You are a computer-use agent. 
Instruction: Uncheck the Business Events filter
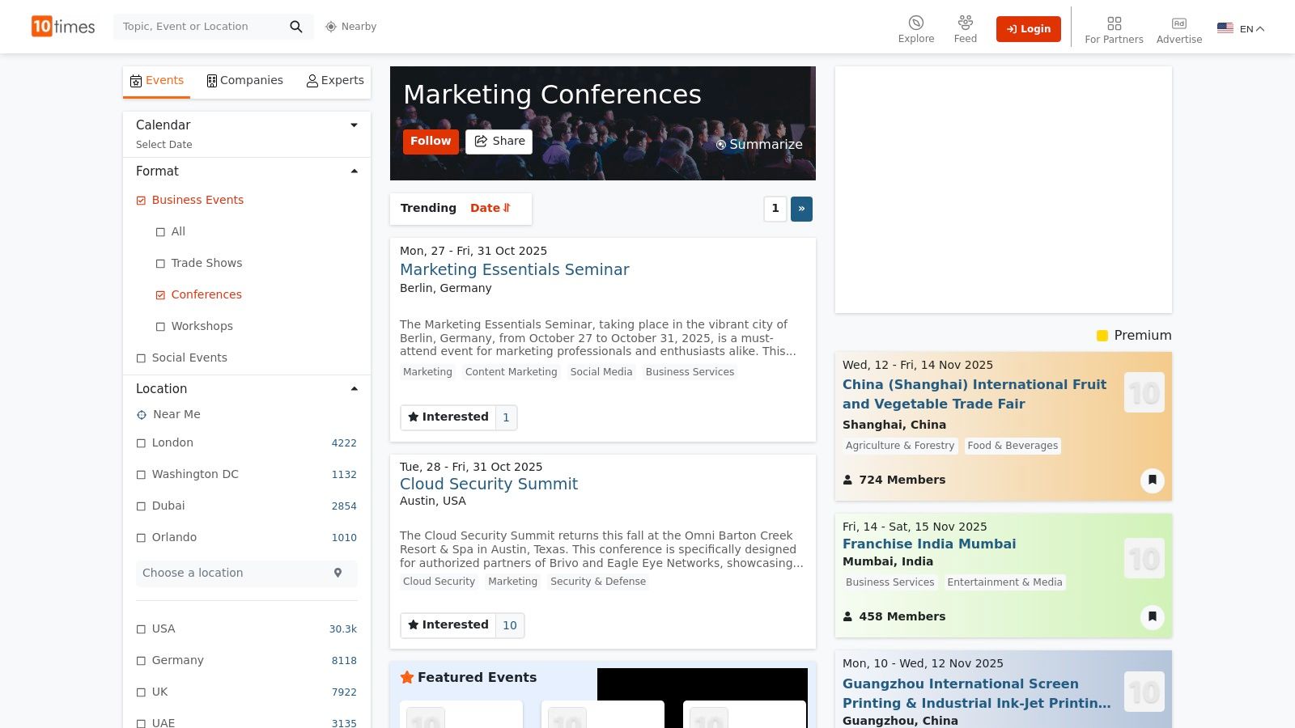[x=141, y=200]
